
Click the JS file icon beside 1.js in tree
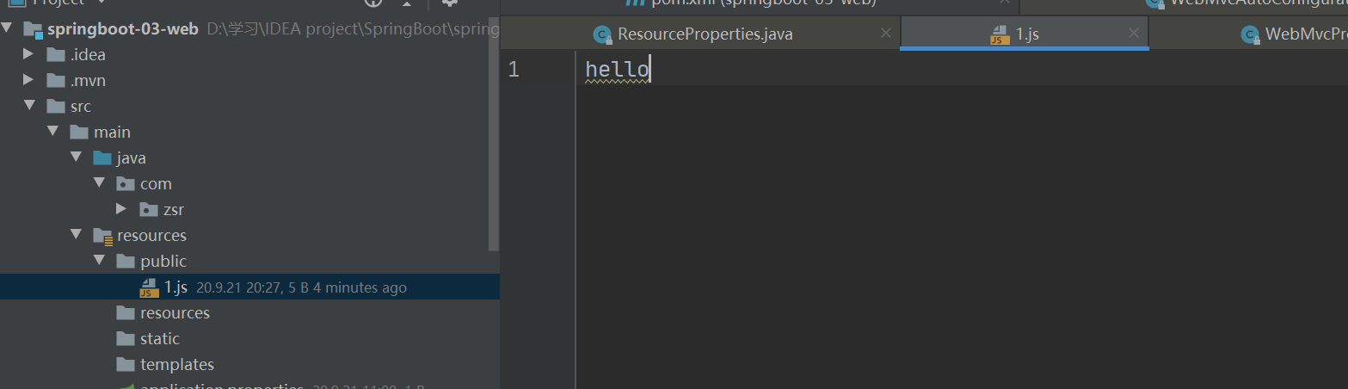[x=149, y=287]
